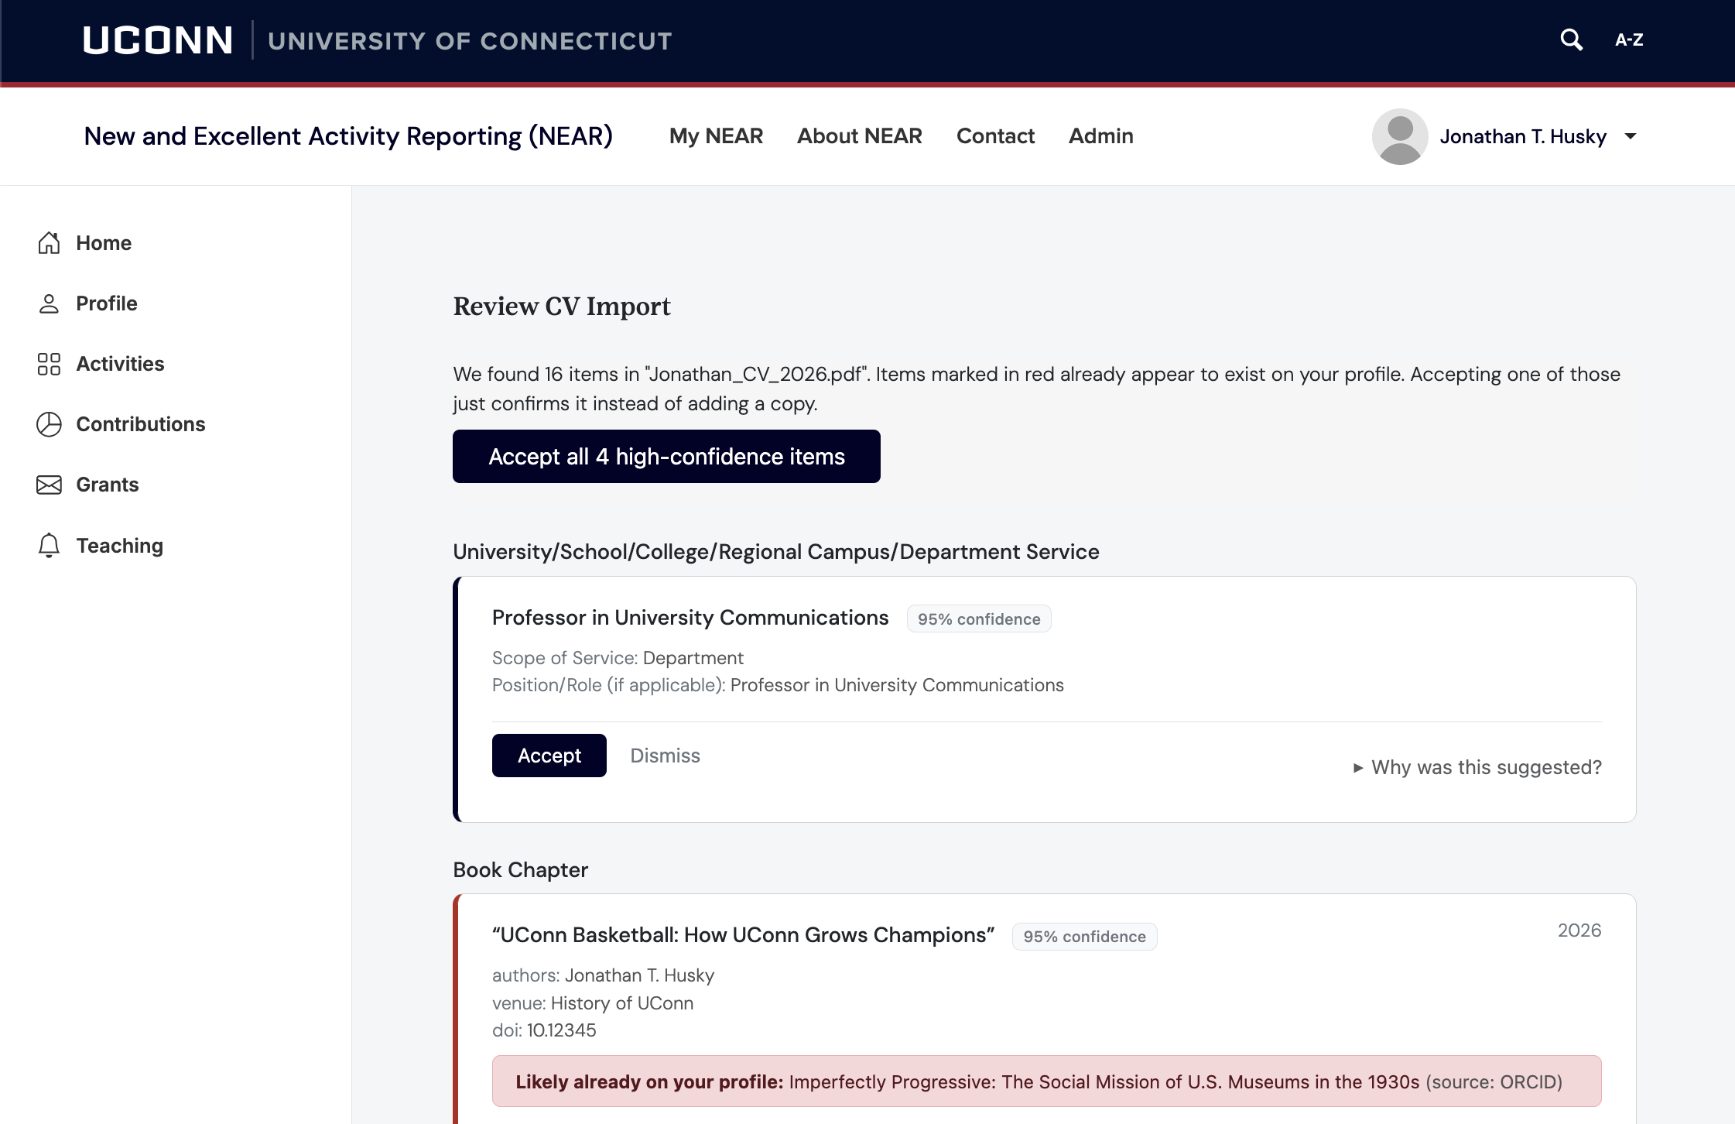The width and height of the screenshot is (1735, 1124).
Task: Click the Teaching bell icon in sidebar
Action: pos(49,545)
